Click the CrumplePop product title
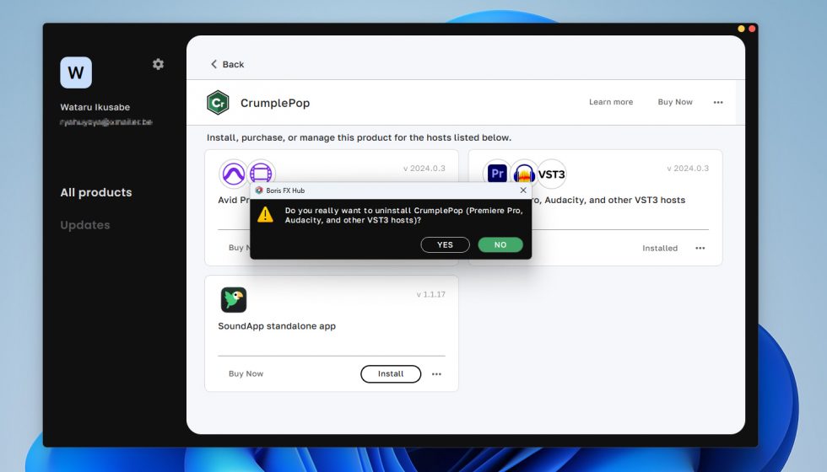The width and height of the screenshot is (827, 472). (x=275, y=103)
